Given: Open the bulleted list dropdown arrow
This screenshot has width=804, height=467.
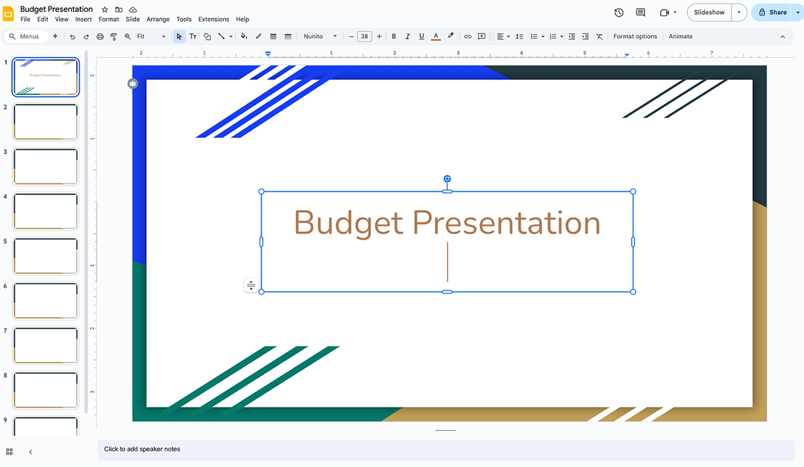Looking at the screenshot, I should coord(543,37).
